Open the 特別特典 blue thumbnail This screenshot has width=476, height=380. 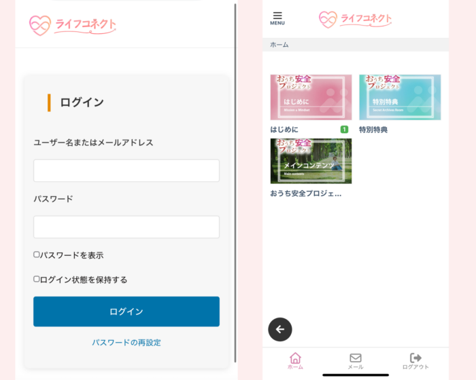[400, 97]
